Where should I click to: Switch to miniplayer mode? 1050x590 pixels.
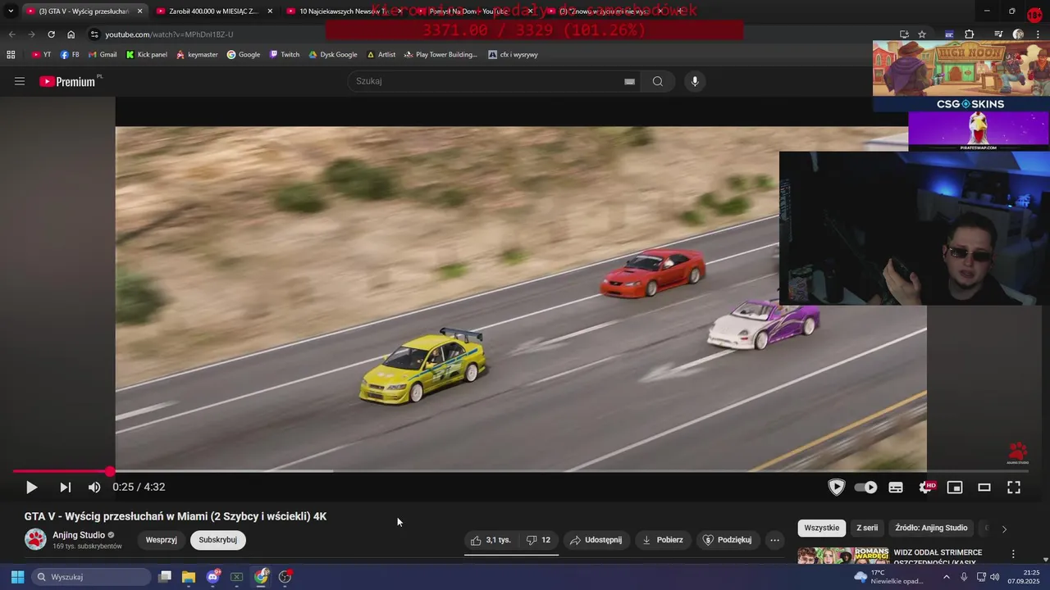click(x=955, y=488)
